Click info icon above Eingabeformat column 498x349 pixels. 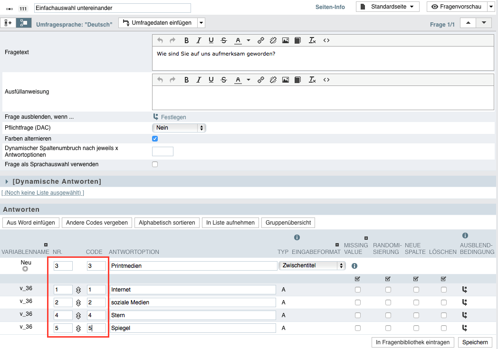(x=297, y=237)
